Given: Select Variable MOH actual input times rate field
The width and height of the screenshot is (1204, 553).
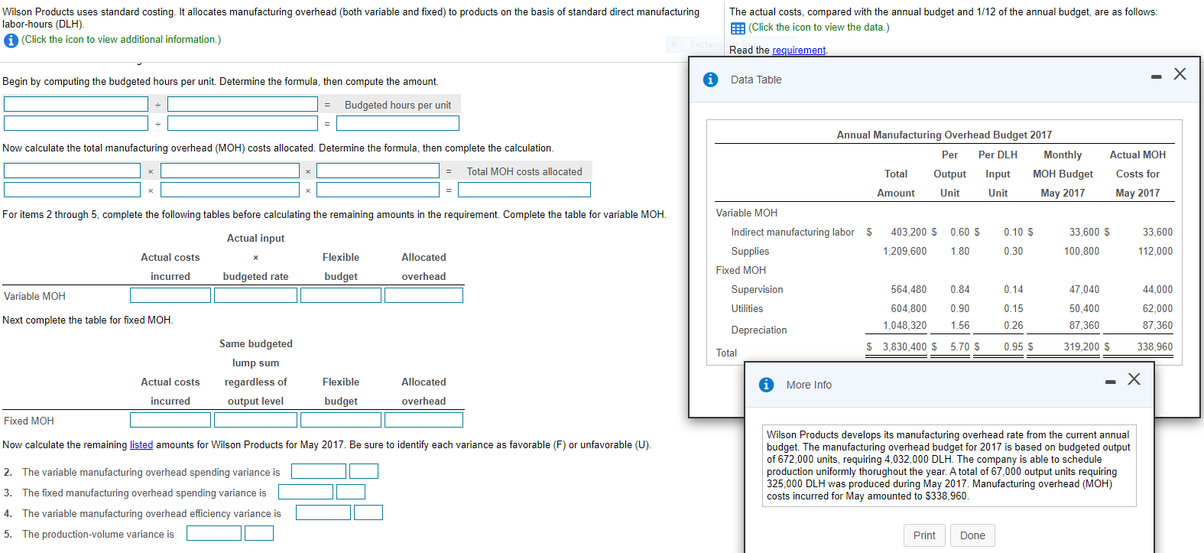Looking at the screenshot, I should pyautogui.click(x=255, y=295).
